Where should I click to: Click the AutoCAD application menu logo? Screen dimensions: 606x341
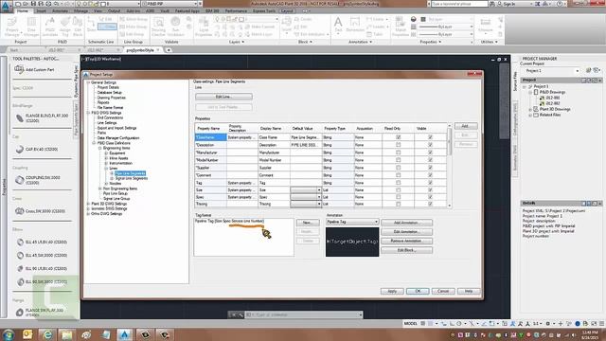pos(6,7)
